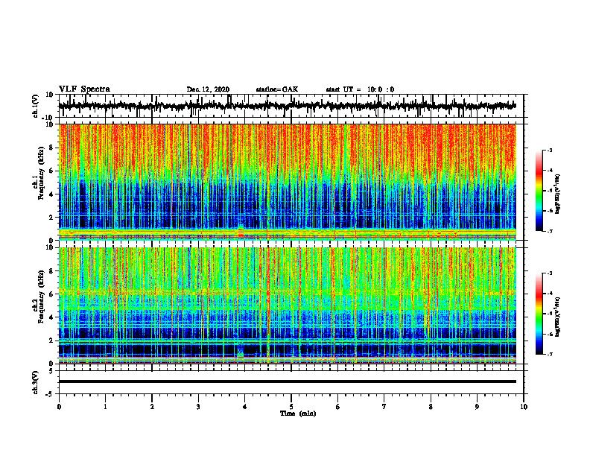Click the "2" kHz tick of ch.2 spectrogram
Screen dimensions: 590x456
click(x=51, y=341)
